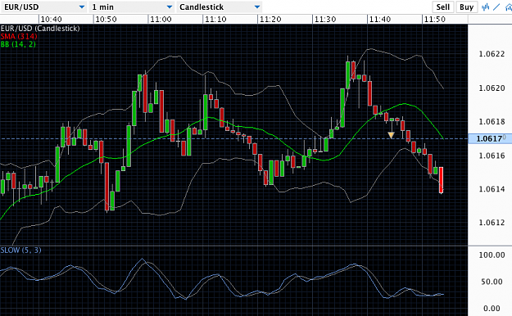Click the Buy button
512x316 pixels.
point(466,7)
